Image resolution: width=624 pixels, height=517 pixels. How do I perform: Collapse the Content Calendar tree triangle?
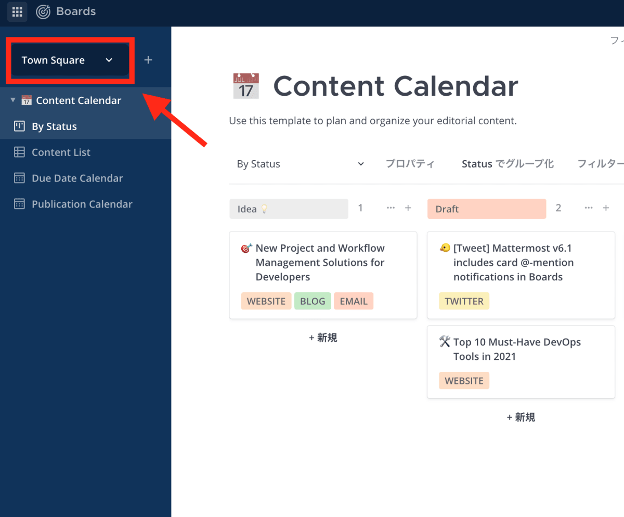pos(13,100)
